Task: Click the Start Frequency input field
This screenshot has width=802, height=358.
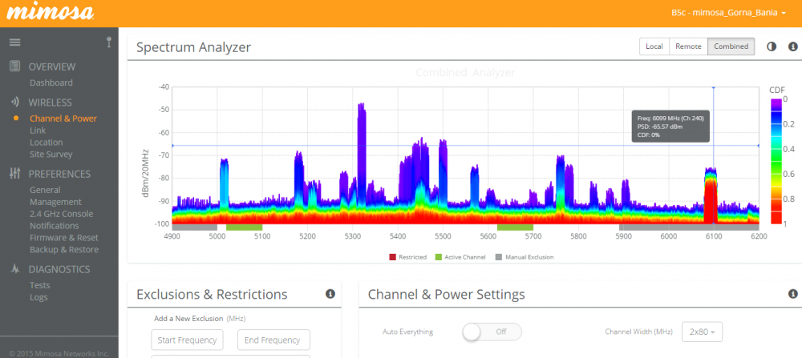Action: tap(187, 340)
